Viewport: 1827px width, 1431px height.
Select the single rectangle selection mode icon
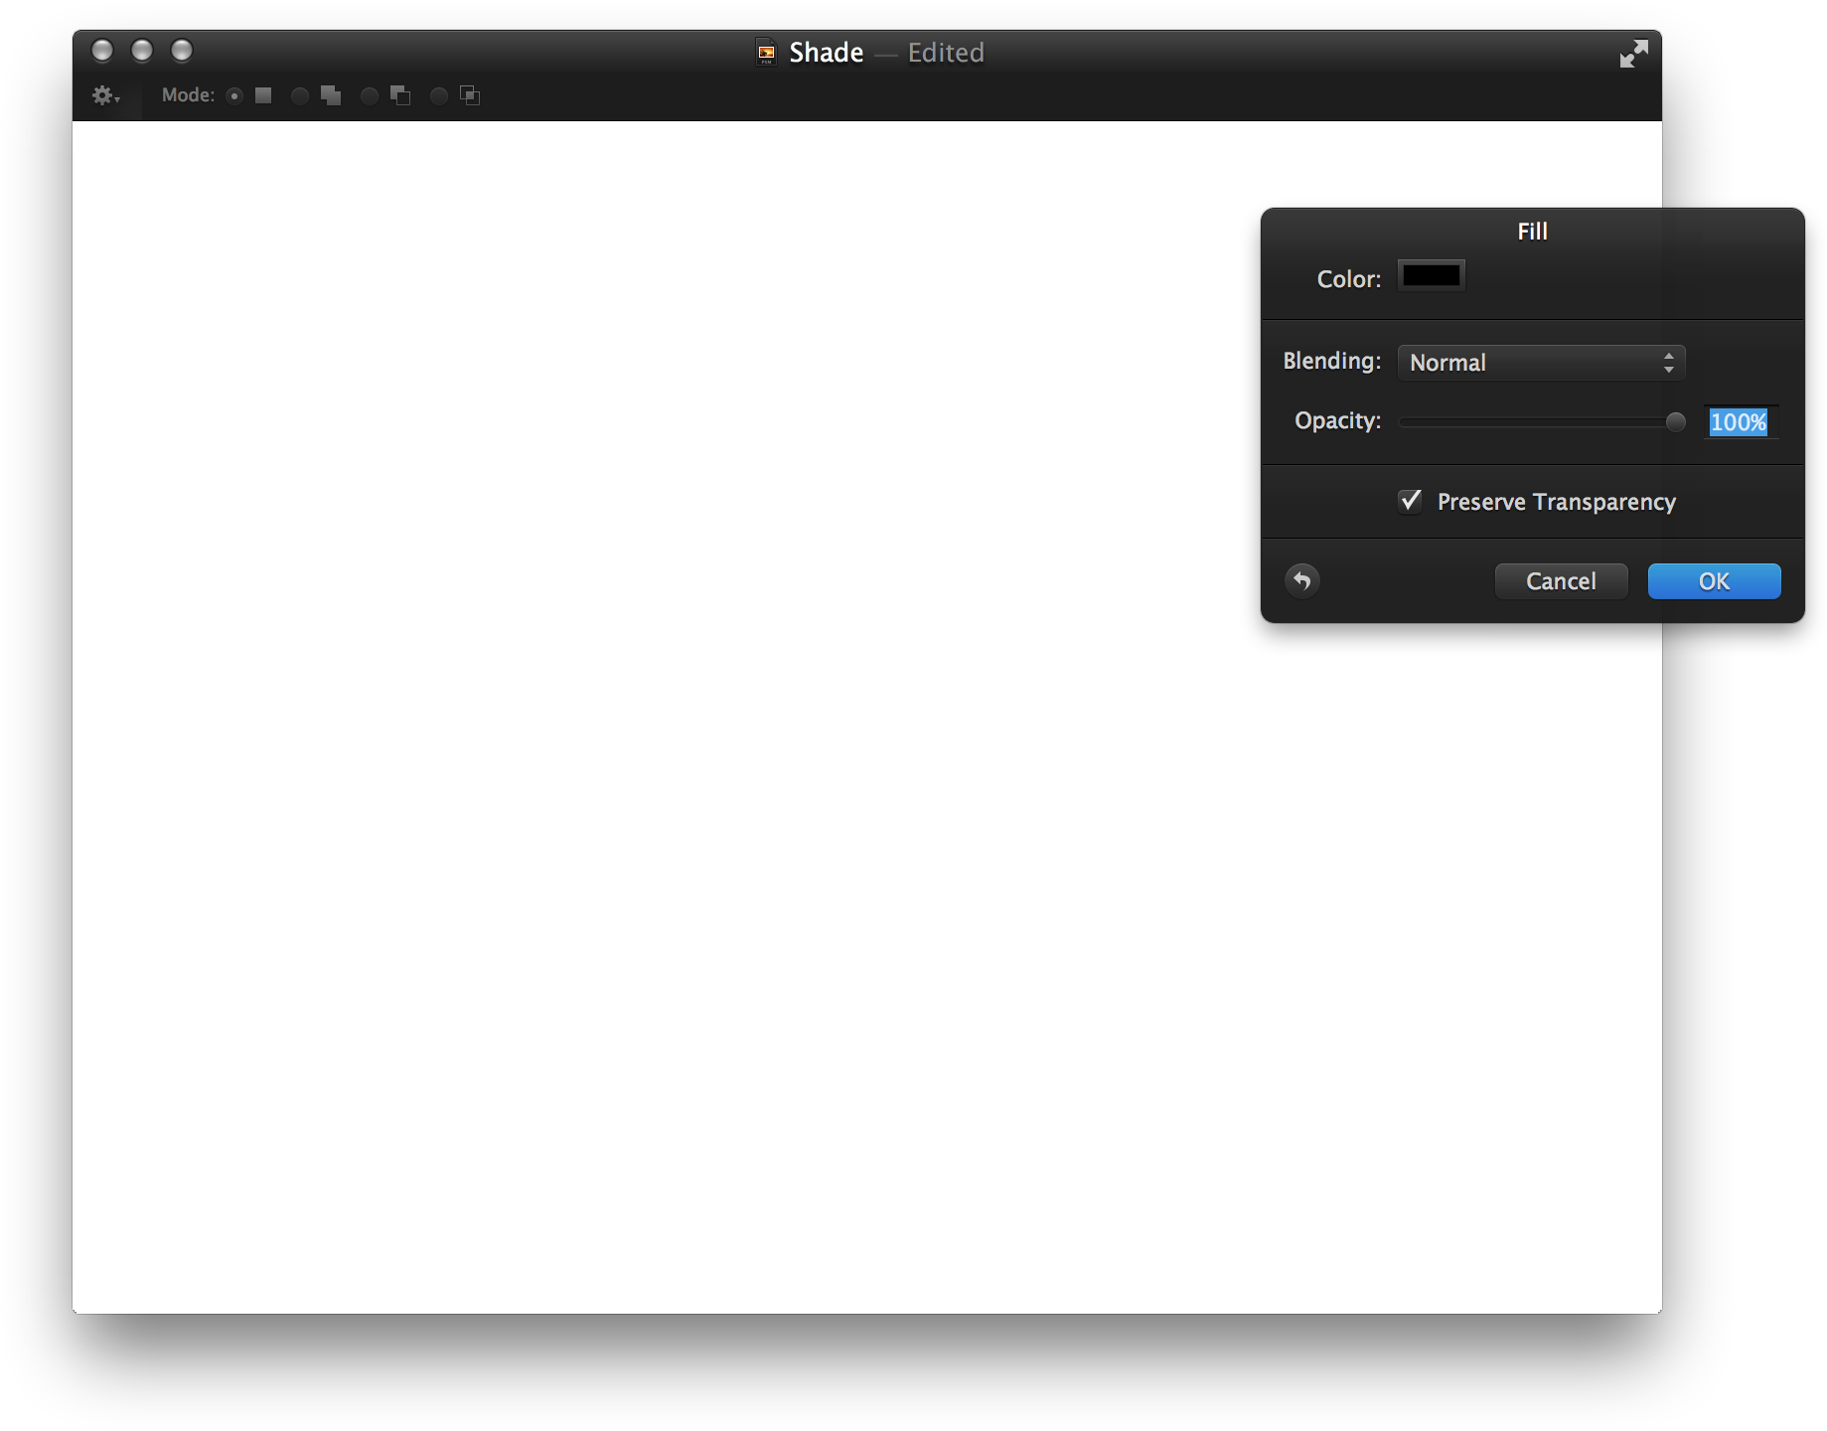click(262, 95)
